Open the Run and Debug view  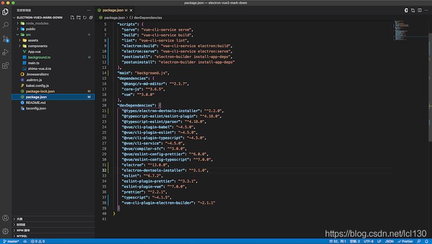tap(5, 52)
